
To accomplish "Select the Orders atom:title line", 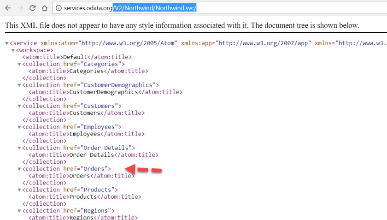I will coord(82,176).
